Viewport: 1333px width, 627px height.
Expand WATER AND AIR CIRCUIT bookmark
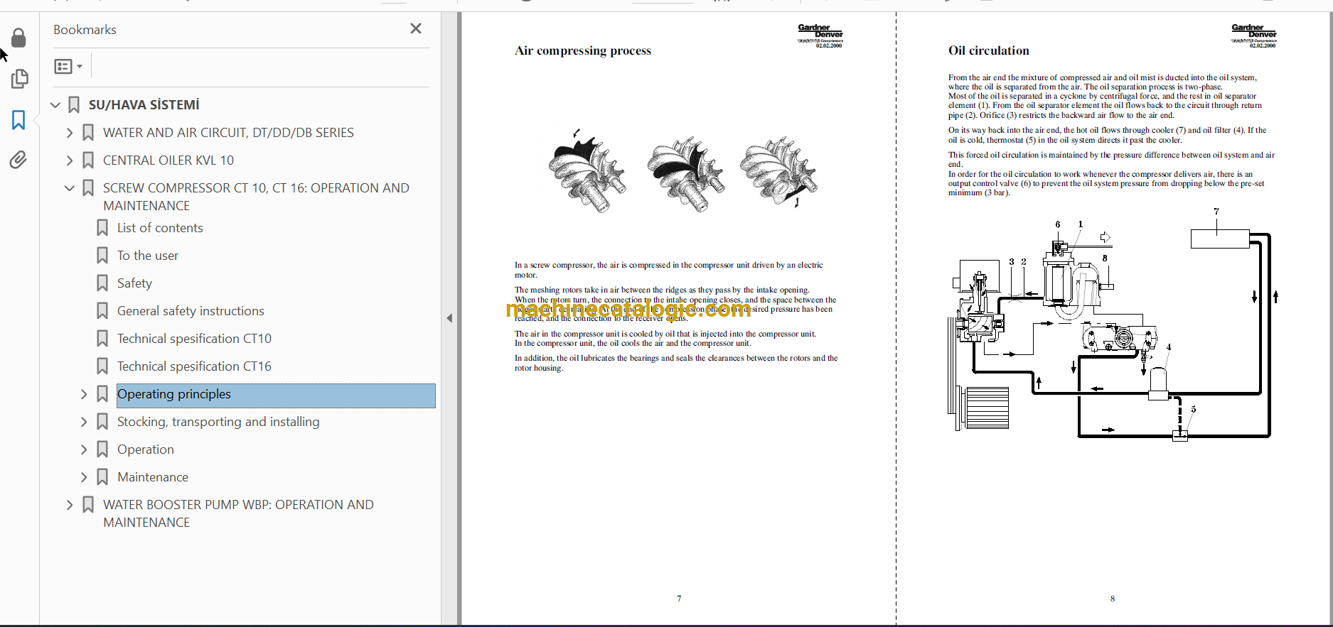coord(70,133)
